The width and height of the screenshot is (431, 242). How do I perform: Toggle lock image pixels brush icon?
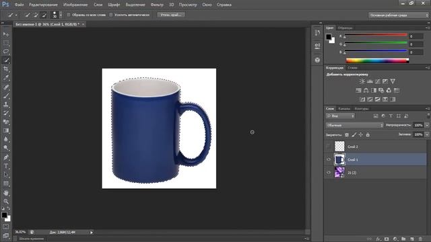[x=354, y=134]
